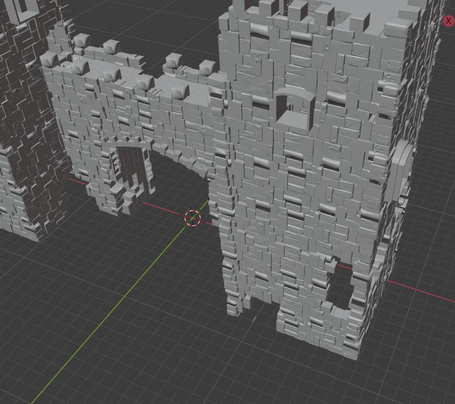Screen dimensions: 455x404
Task: Click the 3D cursor at the scene origin
Action: [192, 218]
